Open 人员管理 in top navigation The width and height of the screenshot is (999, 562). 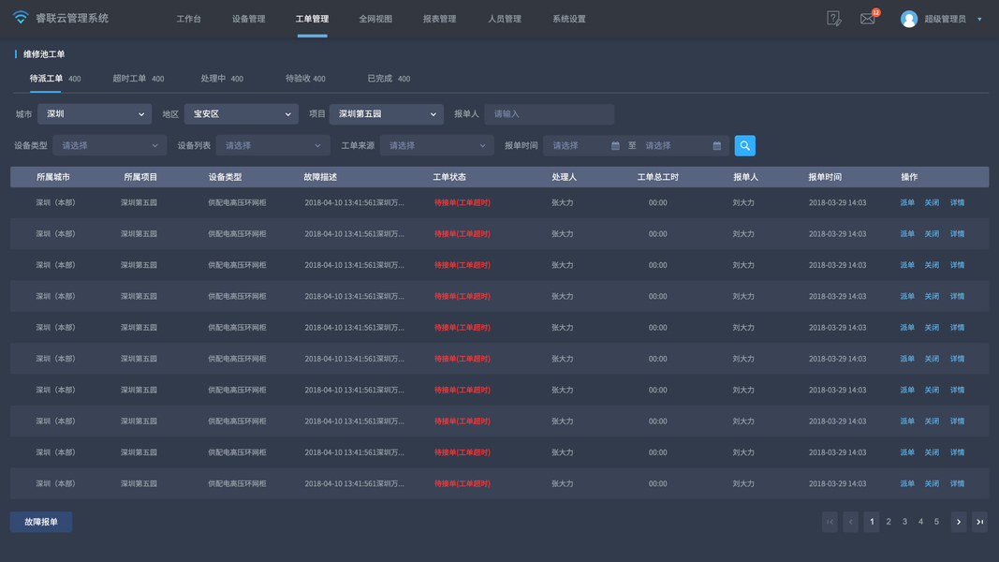(505, 19)
